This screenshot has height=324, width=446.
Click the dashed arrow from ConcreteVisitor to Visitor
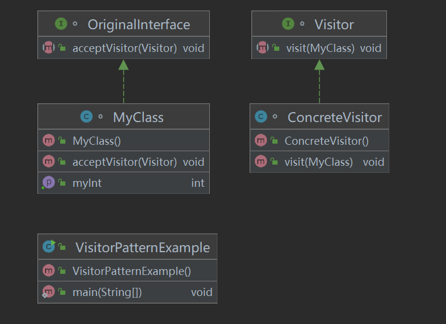click(x=319, y=82)
